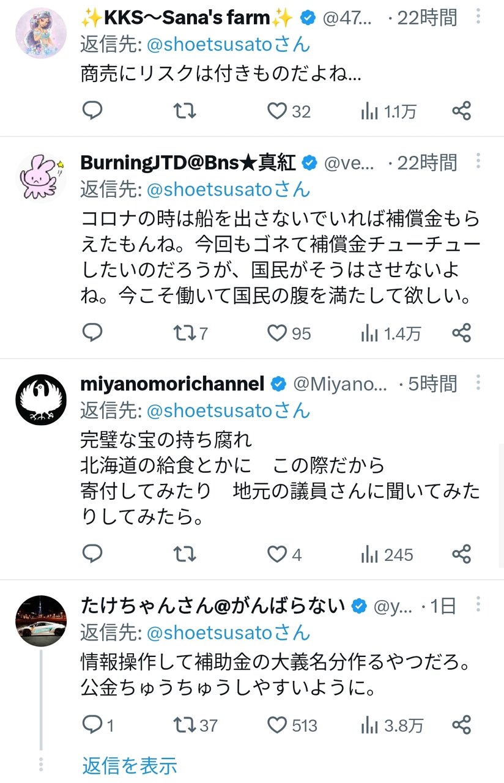The width and height of the screenshot is (504, 783).
Task: Like BurningJTD's tweet with 95 likes
Action: (x=278, y=333)
